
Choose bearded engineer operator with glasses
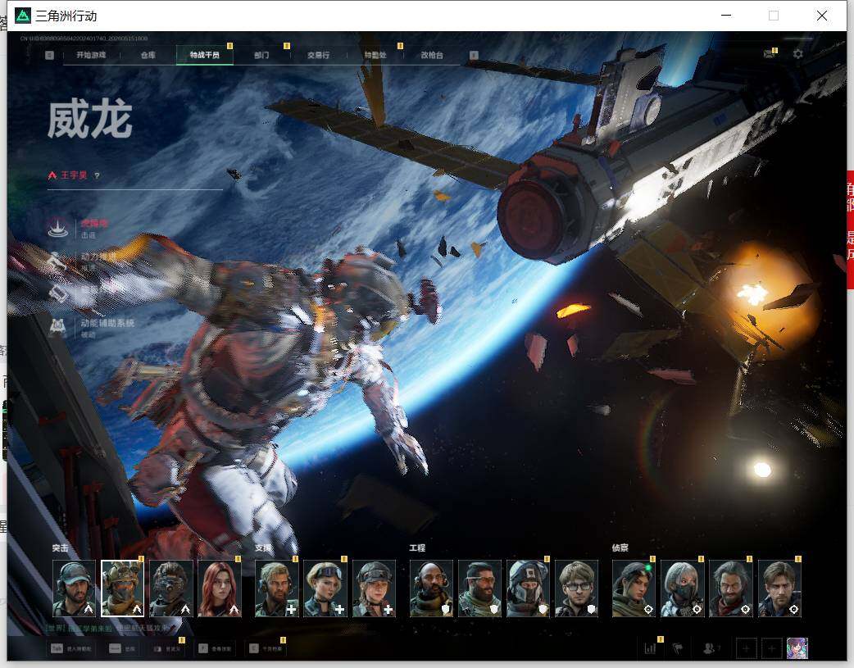(x=479, y=588)
